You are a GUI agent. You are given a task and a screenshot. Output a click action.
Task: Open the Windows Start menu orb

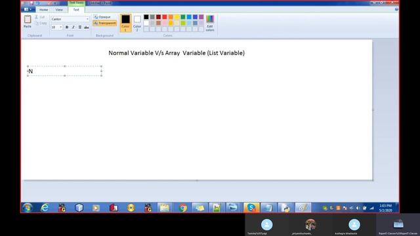[x=28, y=208]
